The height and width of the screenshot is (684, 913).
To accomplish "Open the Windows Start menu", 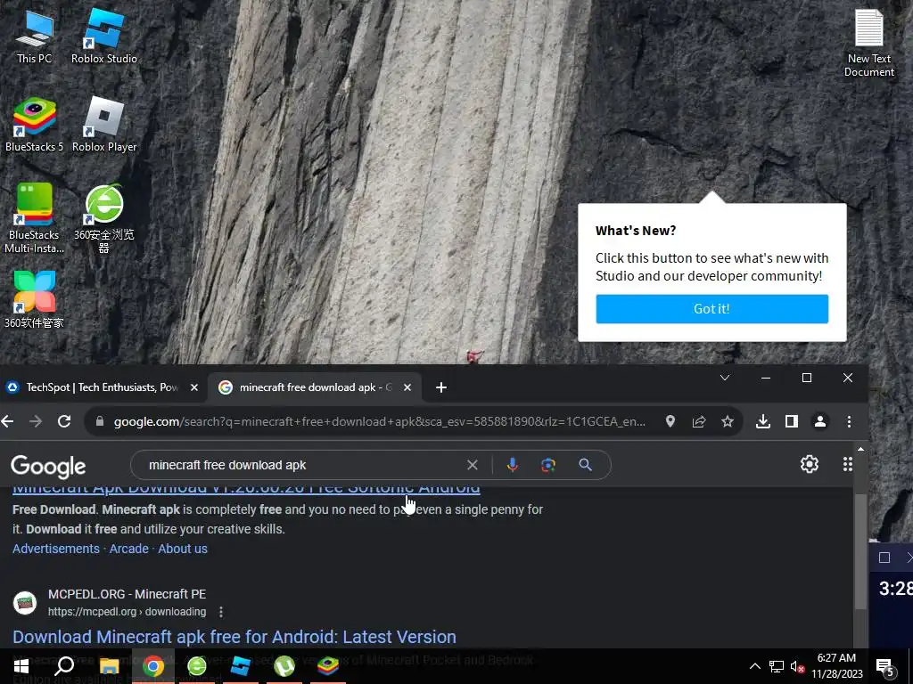I will pyautogui.click(x=21, y=666).
